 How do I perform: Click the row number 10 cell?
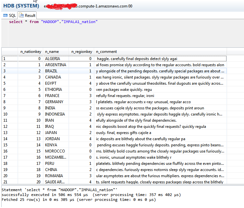tap(10, 114)
